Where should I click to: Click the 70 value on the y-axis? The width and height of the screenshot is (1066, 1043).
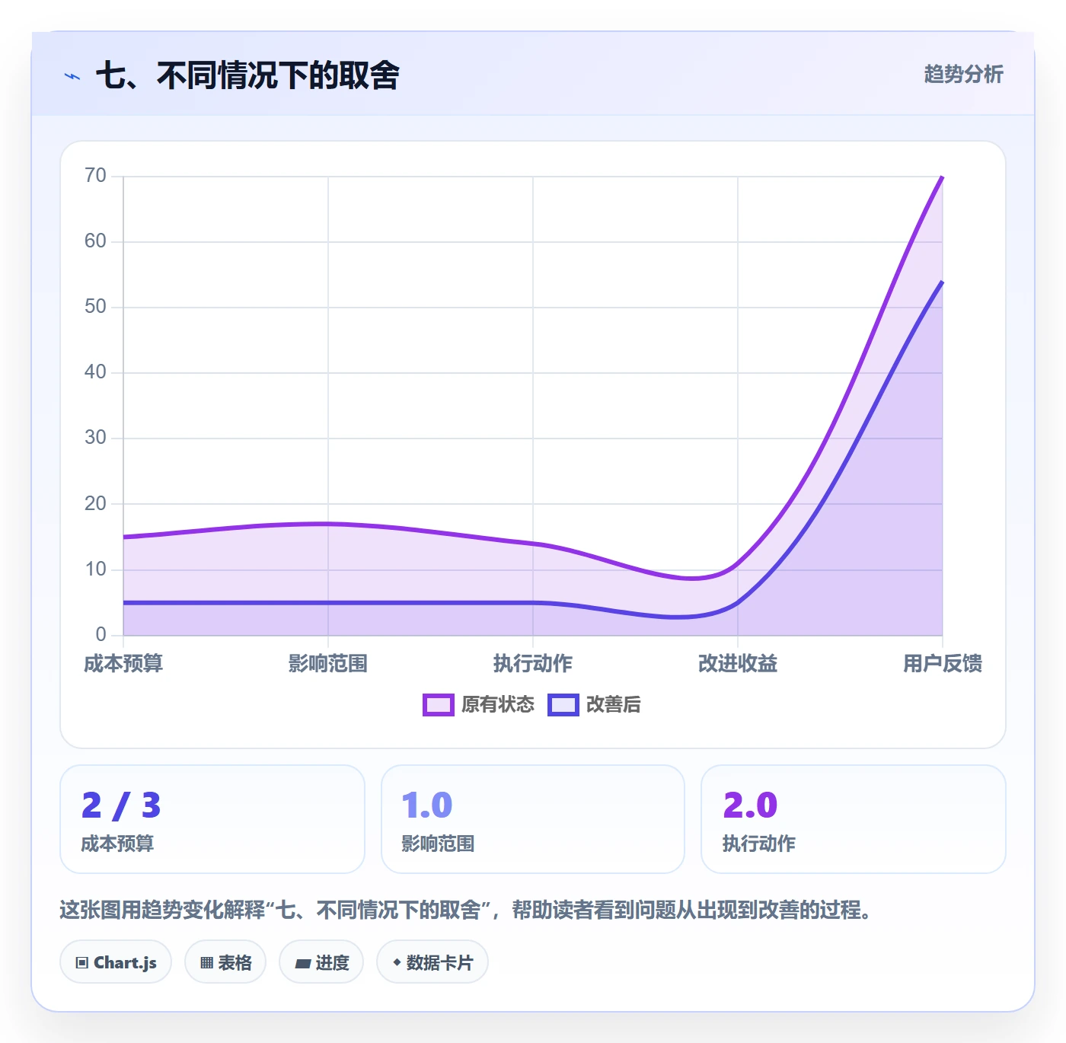coord(95,176)
